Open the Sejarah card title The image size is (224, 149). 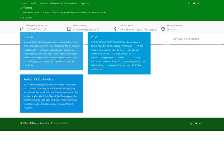coord(28,37)
